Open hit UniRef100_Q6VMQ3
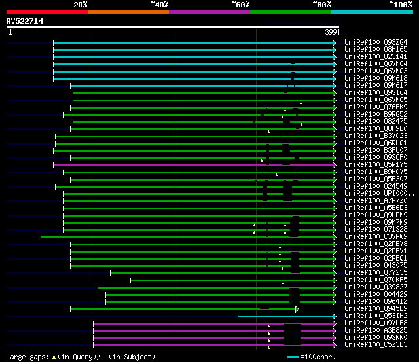This screenshot has width=419, height=362. [x=376, y=71]
